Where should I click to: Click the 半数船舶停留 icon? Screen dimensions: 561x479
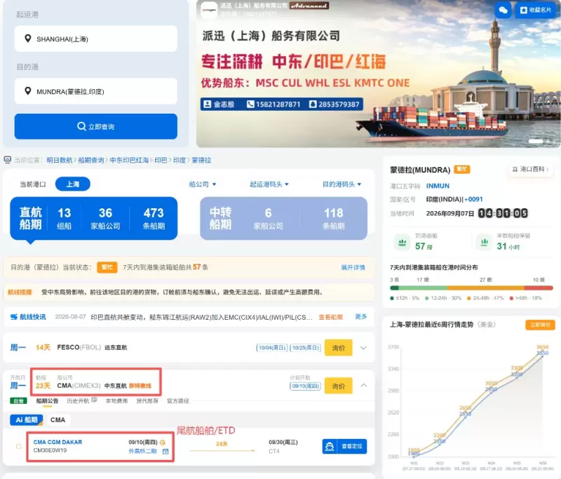pos(485,243)
